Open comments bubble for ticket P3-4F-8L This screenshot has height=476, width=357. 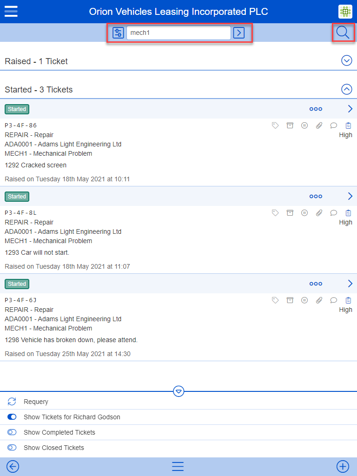334,213
